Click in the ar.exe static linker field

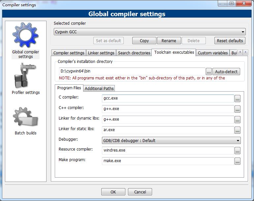pos(168,130)
